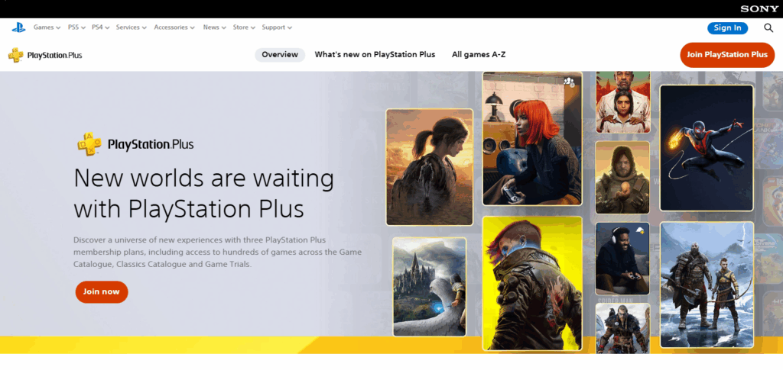This screenshot has width=783, height=370.
Task: Click the blue Sign In button
Action: coord(728,28)
